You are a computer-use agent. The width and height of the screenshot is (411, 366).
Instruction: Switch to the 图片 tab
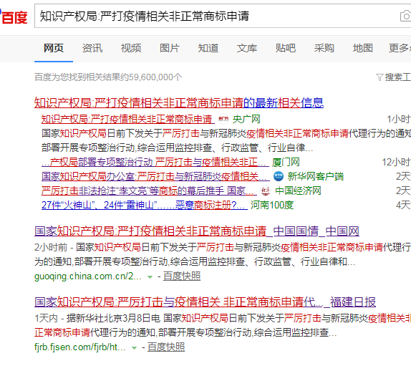click(x=170, y=48)
